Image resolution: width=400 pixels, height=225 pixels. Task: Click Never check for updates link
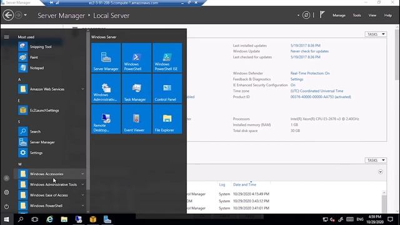pyautogui.click(x=309, y=51)
